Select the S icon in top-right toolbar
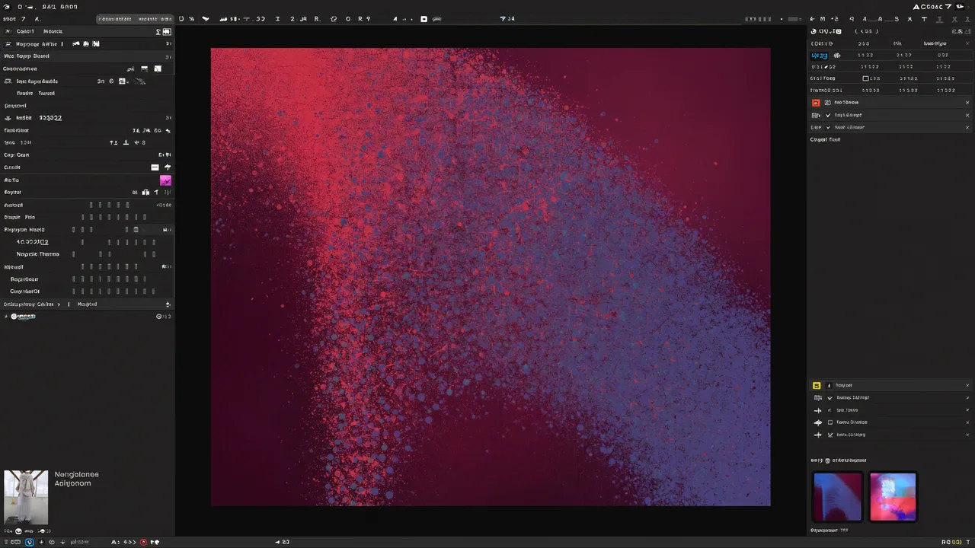 click(897, 19)
